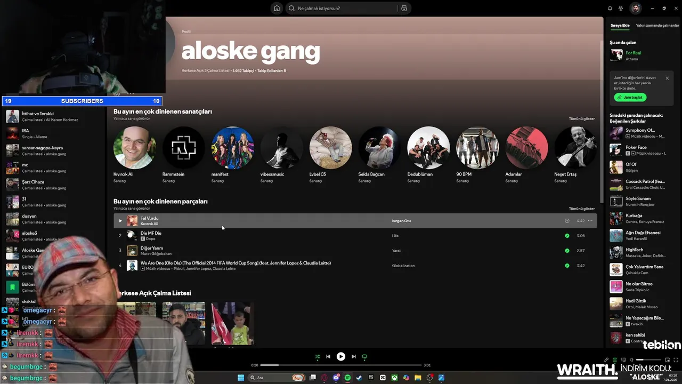Add Tel Vurdu to Liked Songs
This screenshot has height=384, width=682.
coord(567,221)
